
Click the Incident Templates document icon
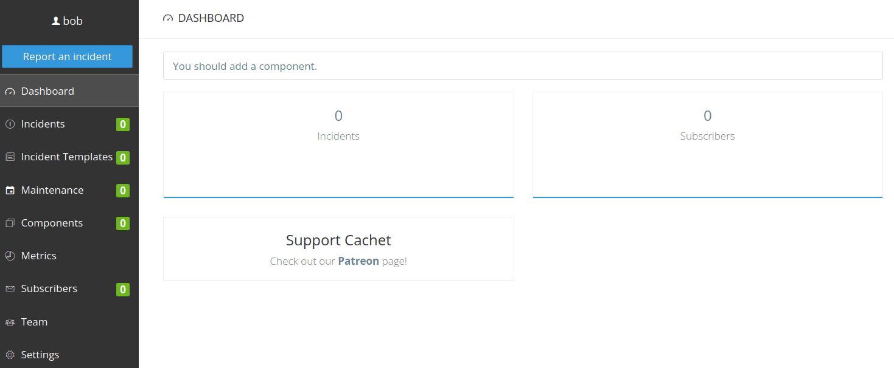10,157
